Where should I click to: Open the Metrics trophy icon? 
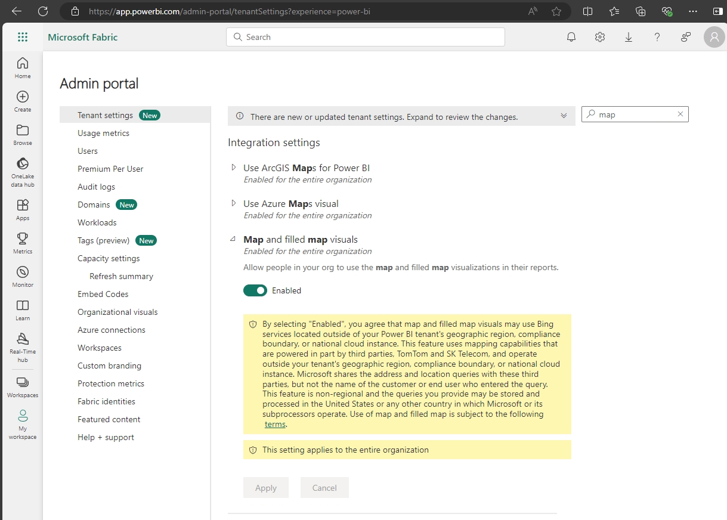pyautogui.click(x=23, y=243)
